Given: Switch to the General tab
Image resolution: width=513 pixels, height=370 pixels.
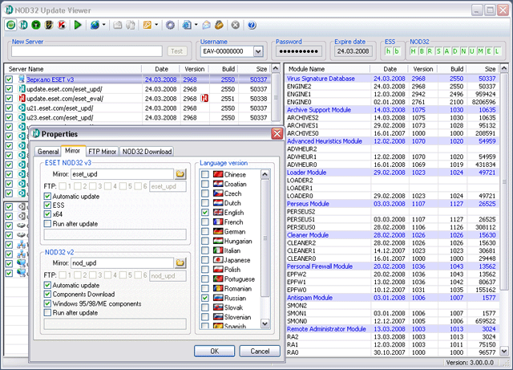Looking at the screenshot, I should pyautogui.click(x=48, y=152).
